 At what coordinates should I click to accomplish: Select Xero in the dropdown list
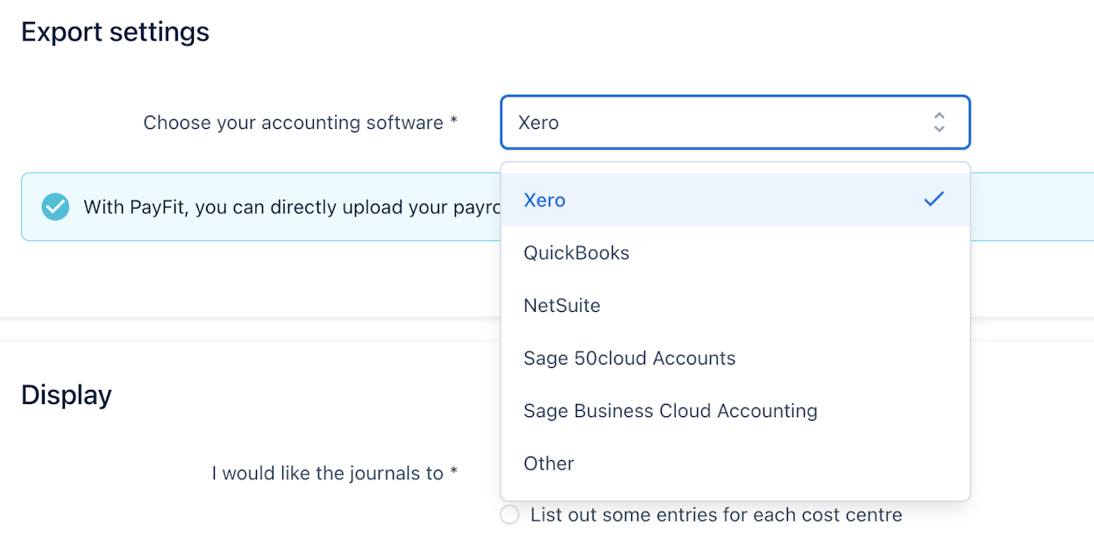(735, 200)
